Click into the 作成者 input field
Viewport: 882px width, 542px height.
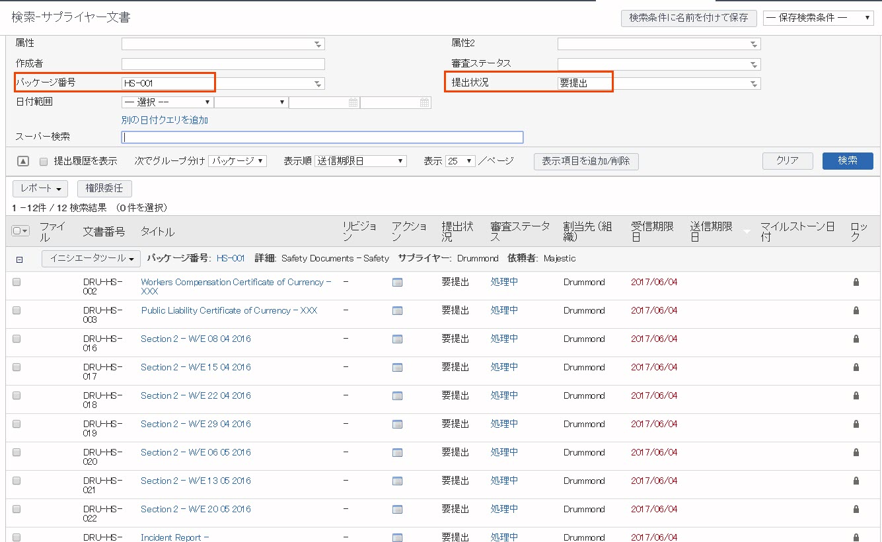223,64
